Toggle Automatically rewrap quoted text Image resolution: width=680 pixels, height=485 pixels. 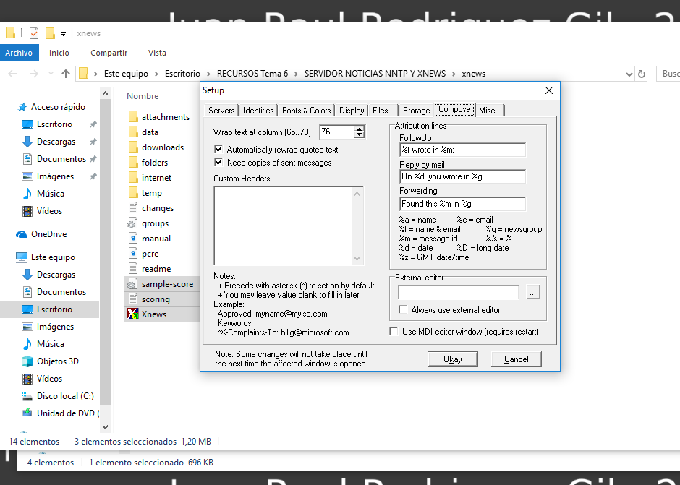click(x=218, y=149)
